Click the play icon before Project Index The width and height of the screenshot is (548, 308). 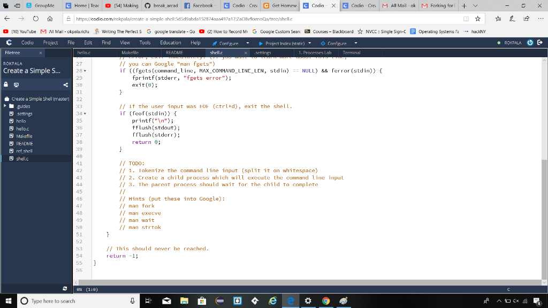(x=261, y=43)
